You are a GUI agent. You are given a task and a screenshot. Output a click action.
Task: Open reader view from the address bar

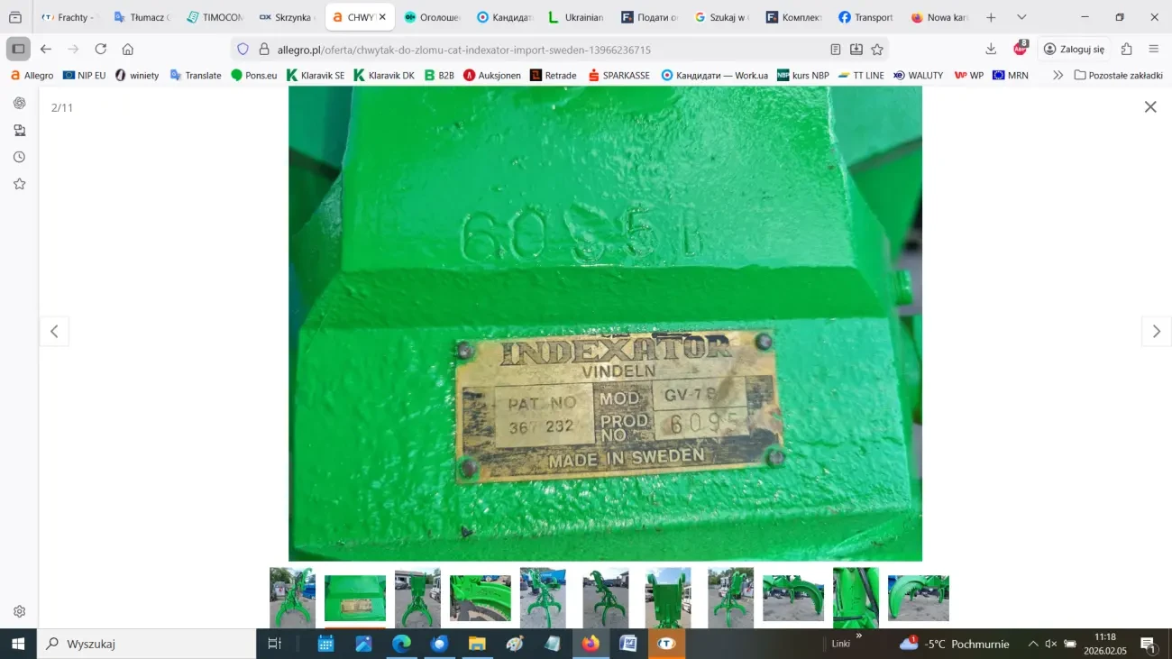pos(836,50)
